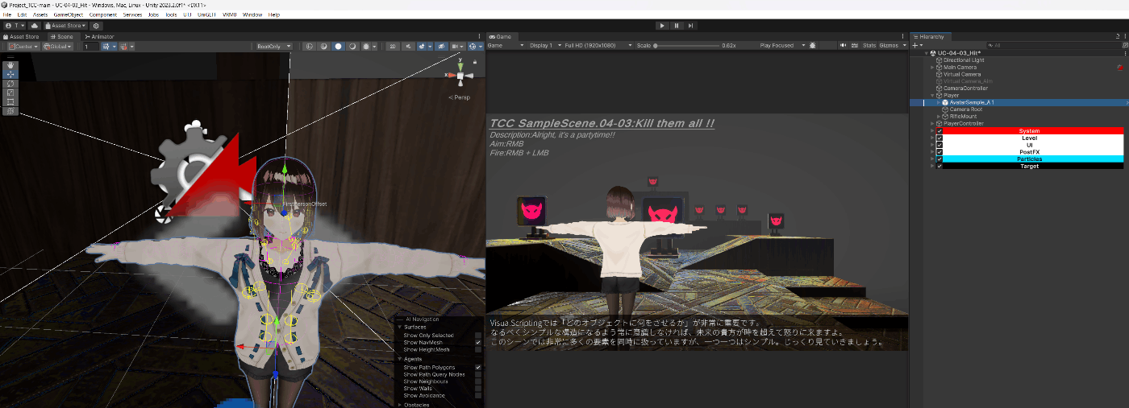
Task: Toggle Scene view audio icon
Action: click(408, 47)
